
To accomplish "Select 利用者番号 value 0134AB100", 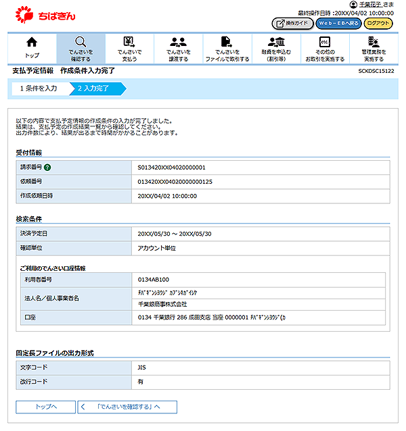I will click(154, 280).
